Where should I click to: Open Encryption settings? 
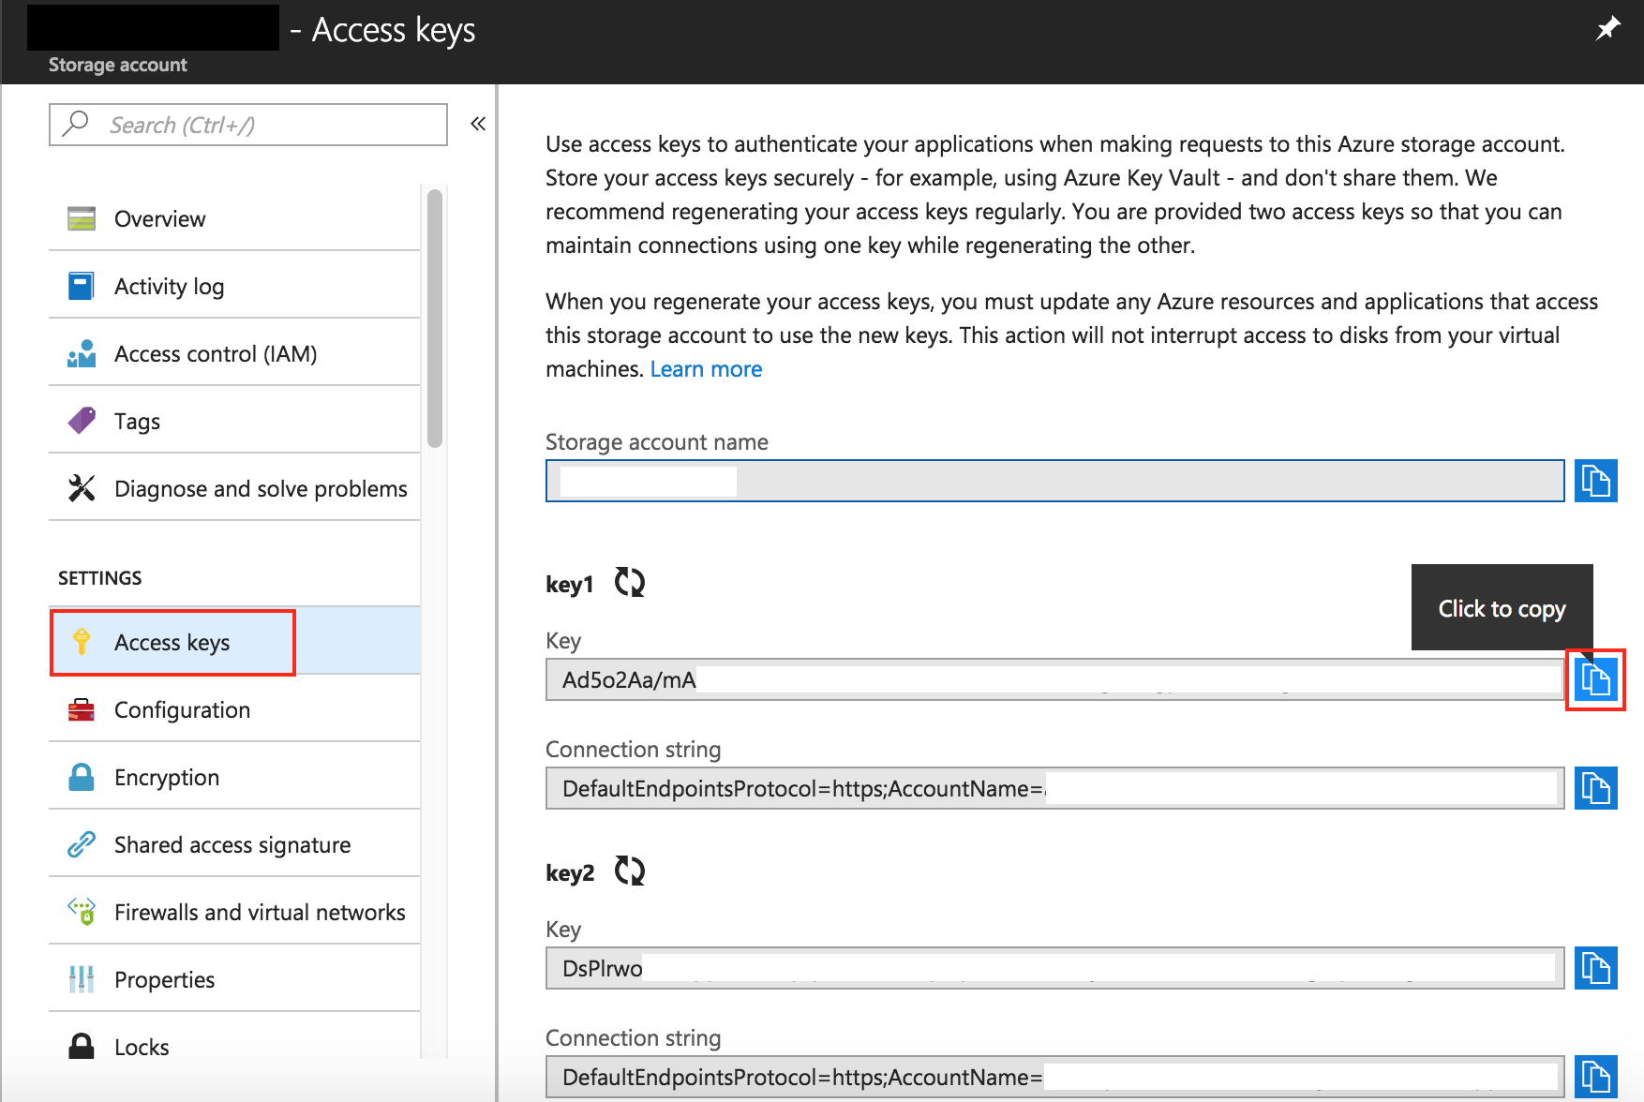[234, 777]
